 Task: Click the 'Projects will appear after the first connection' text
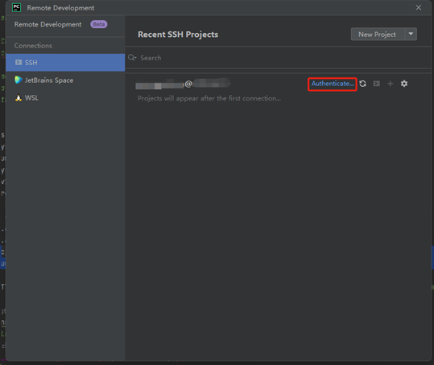[x=209, y=98]
